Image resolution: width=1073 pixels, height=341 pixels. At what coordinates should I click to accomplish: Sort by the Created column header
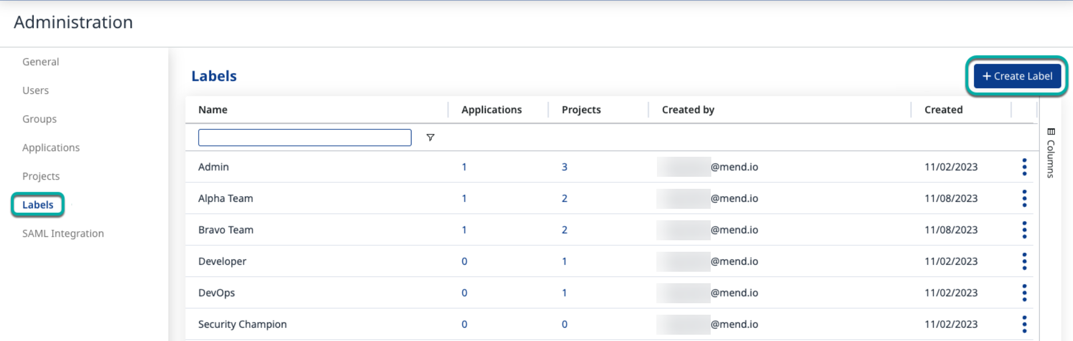tap(944, 110)
